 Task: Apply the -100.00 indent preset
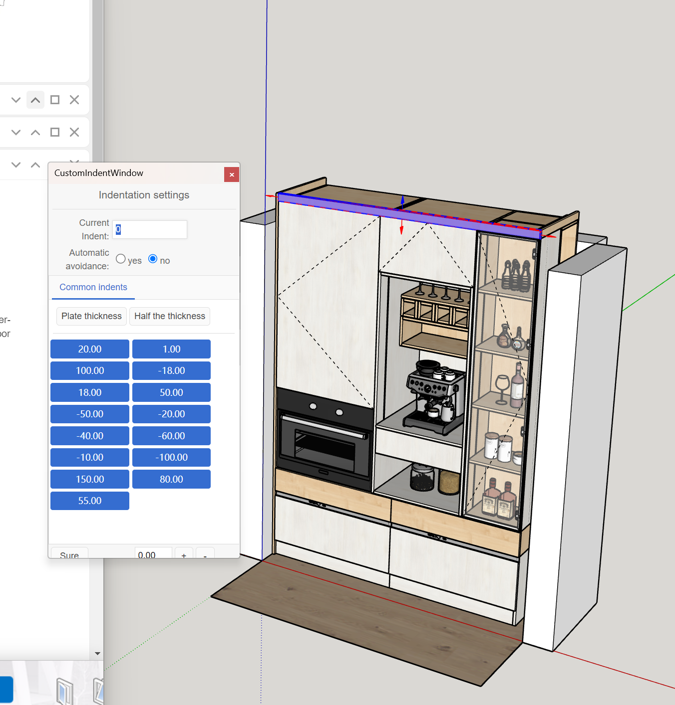[x=171, y=457]
